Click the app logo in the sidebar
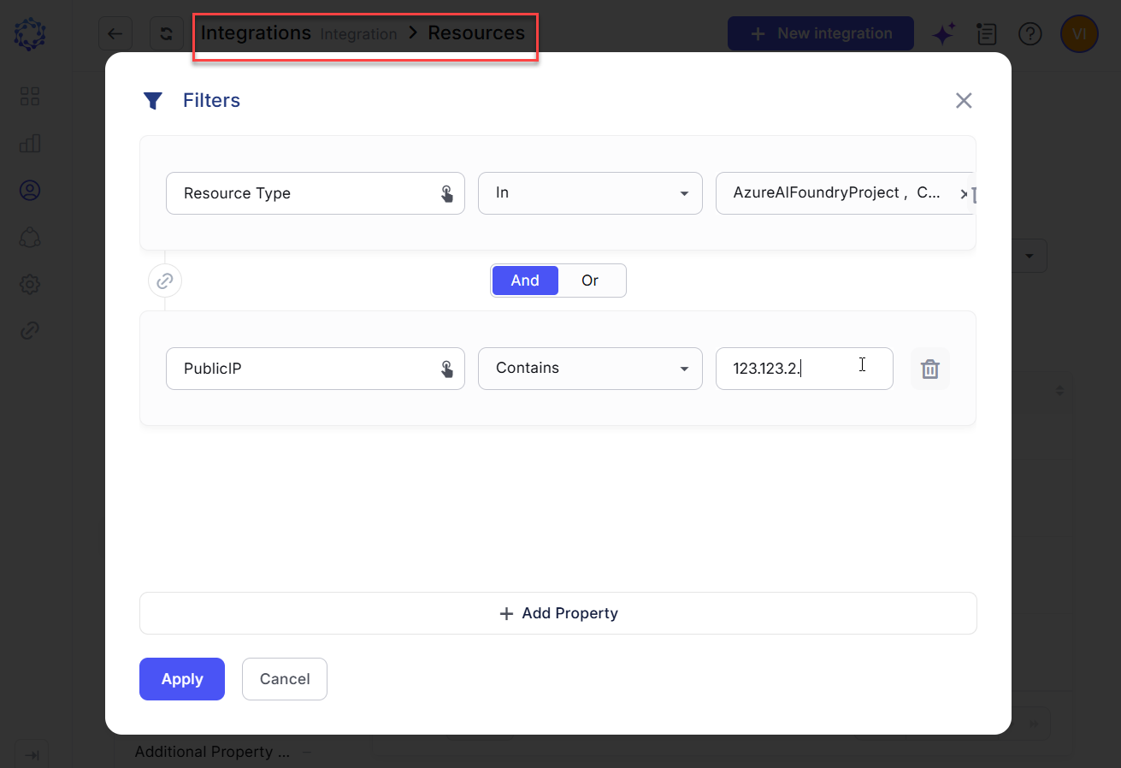Screen dimensions: 1121x768 point(30,34)
